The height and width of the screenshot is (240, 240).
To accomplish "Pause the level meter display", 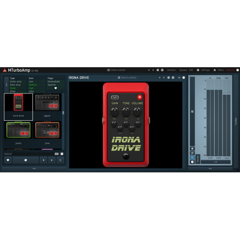I will [x=192, y=149].
